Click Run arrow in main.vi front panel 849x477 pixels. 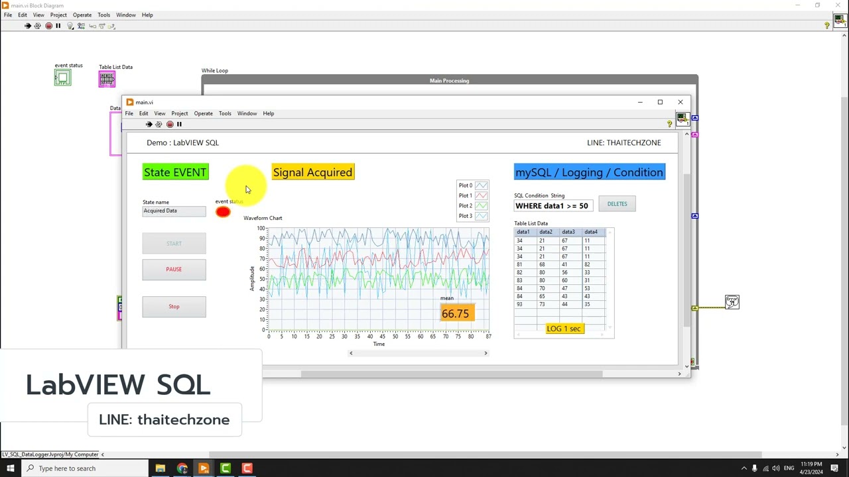149,125
